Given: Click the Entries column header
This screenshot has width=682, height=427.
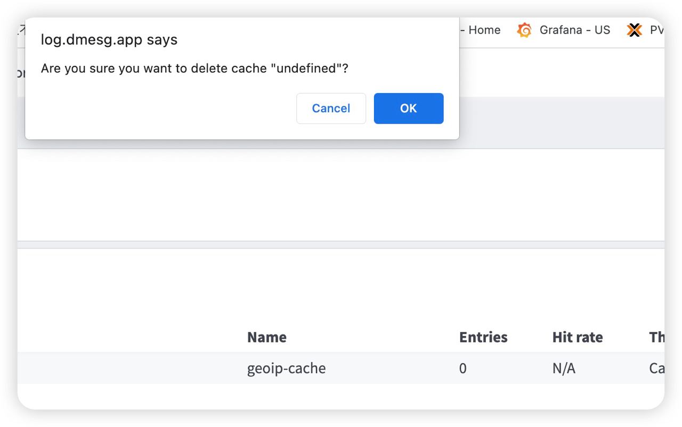Looking at the screenshot, I should 483,337.
